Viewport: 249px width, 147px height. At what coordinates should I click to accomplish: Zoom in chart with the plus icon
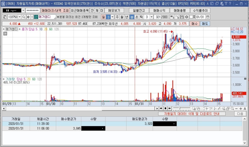[240, 109]
